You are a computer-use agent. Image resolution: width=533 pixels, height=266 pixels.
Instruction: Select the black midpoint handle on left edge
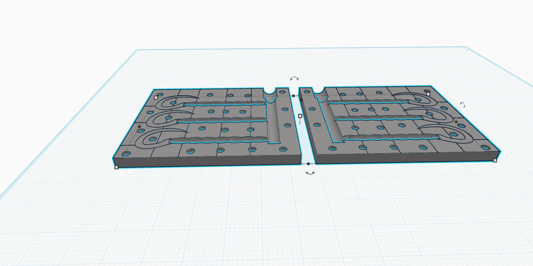tap(139, 126)
